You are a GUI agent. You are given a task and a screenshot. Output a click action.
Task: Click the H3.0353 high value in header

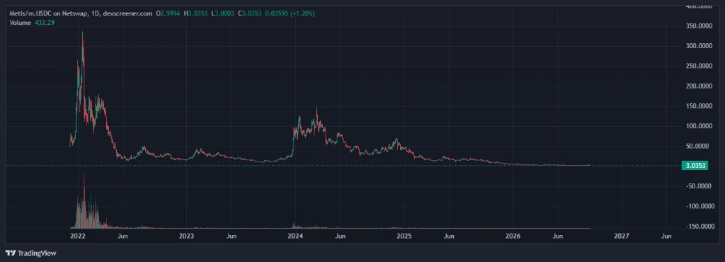[x=196, y=14]
